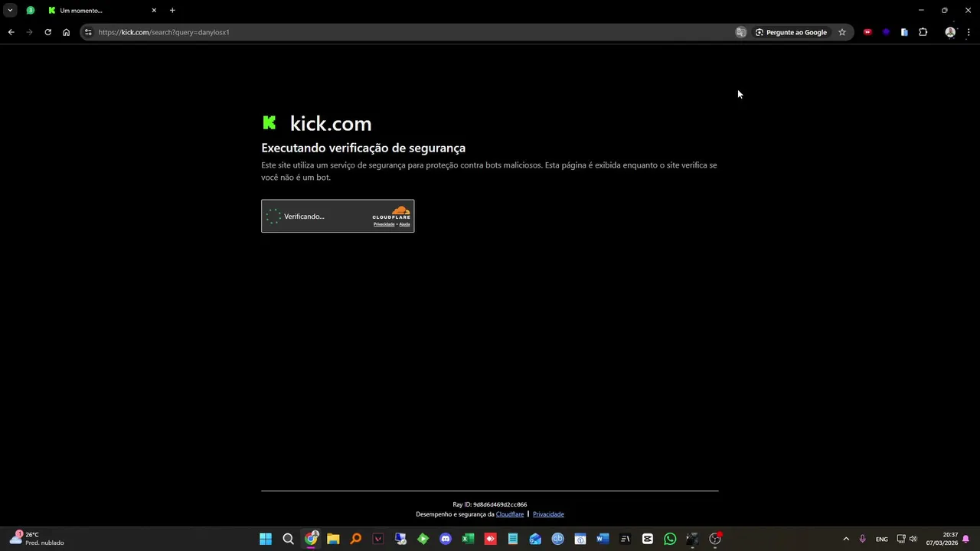The width and height of the screenshot is (980, 551).
Task: Open the Chrome profile avatar
Action: [950, 32]
